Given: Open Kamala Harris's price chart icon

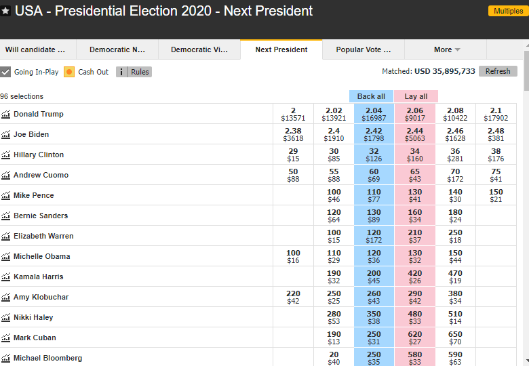Looking at the screenshot, I should [6, 277].
